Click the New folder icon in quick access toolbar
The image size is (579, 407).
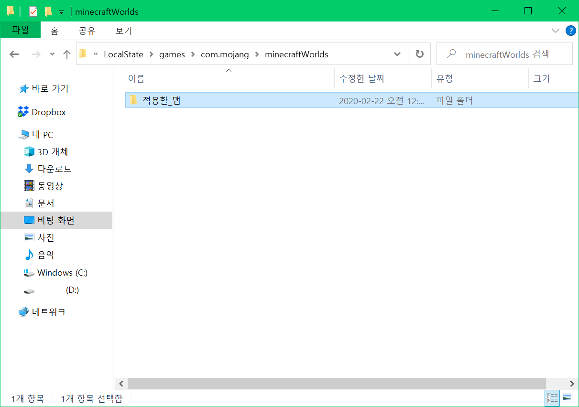pyautogui.click(x=48, y=11)
